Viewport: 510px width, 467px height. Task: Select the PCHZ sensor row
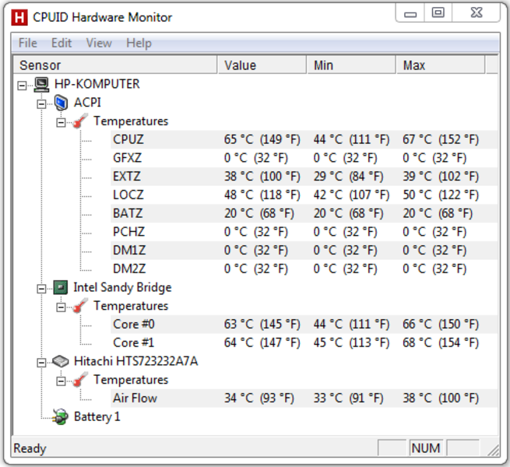(x=304, y=232)
